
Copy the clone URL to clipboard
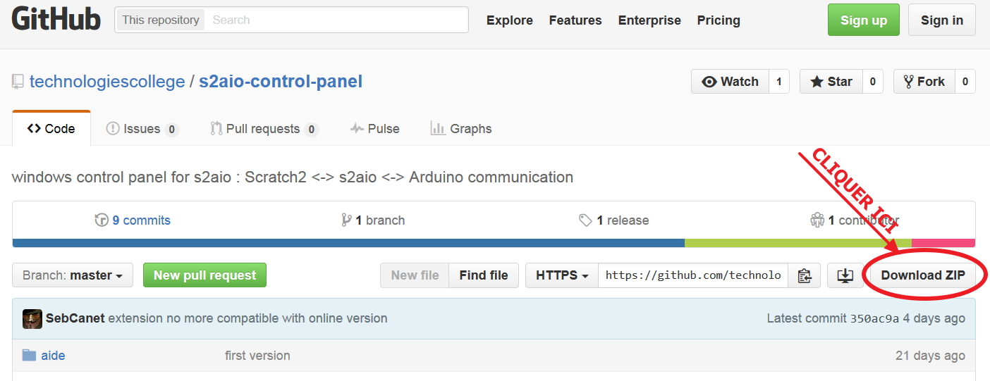click(x=805, y=275)
